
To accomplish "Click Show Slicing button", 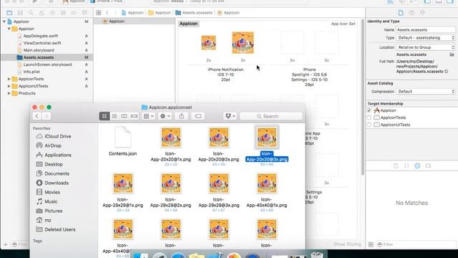I will coord(347,244).
